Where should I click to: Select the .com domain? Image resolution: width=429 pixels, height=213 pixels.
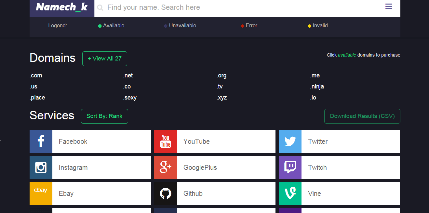click(x=36, y=75)
